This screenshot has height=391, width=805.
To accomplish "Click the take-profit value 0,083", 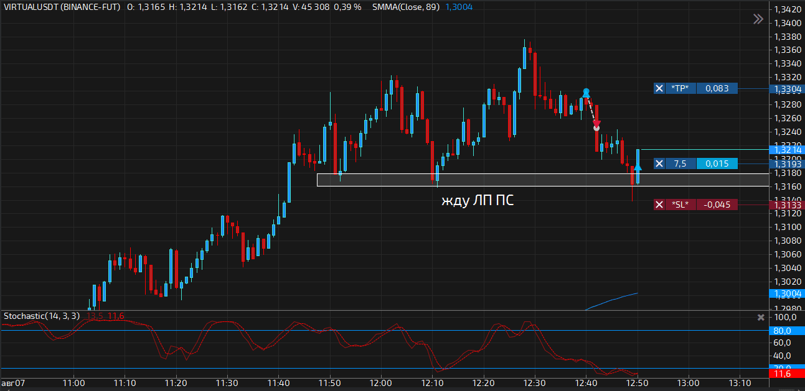I will [x=717, y=89].
